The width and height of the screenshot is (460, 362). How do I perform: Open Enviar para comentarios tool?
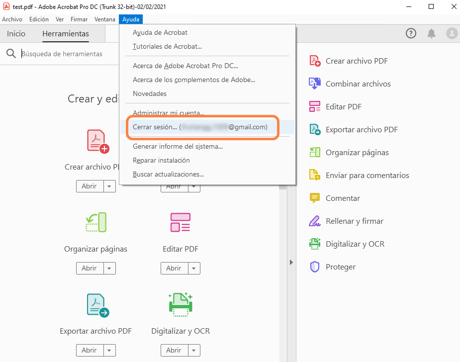[367, 175]
